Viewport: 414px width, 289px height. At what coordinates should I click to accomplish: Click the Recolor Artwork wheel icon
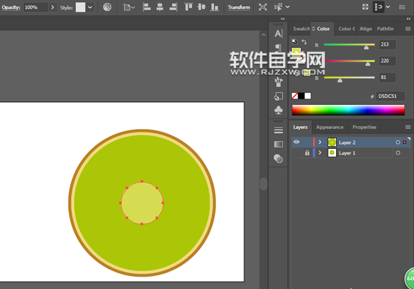pos(108,7)
